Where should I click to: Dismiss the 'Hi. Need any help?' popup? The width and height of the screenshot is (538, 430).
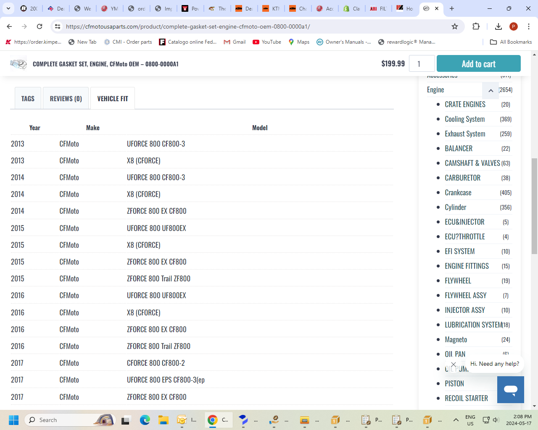pos(453,364)
